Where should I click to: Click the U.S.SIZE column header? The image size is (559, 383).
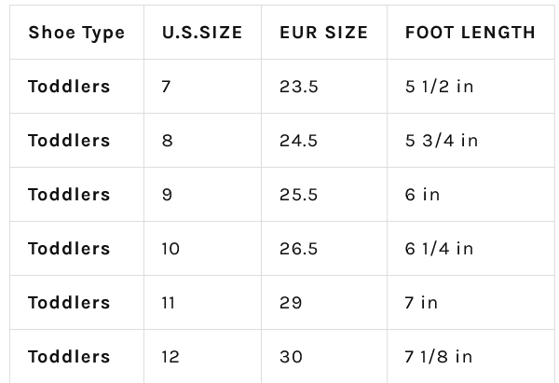tap(202, 33)
